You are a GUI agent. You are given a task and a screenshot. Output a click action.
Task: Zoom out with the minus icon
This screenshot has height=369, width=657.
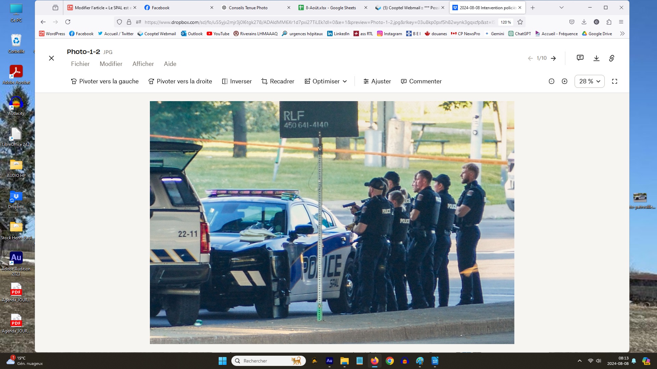(551, 81)
